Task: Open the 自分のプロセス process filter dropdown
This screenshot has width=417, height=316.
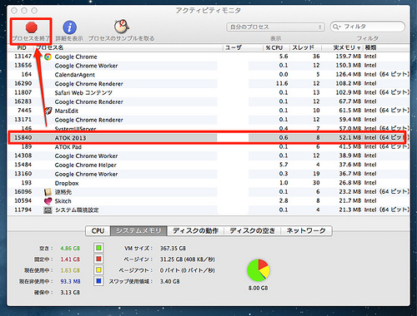Action: coord(276,27)
